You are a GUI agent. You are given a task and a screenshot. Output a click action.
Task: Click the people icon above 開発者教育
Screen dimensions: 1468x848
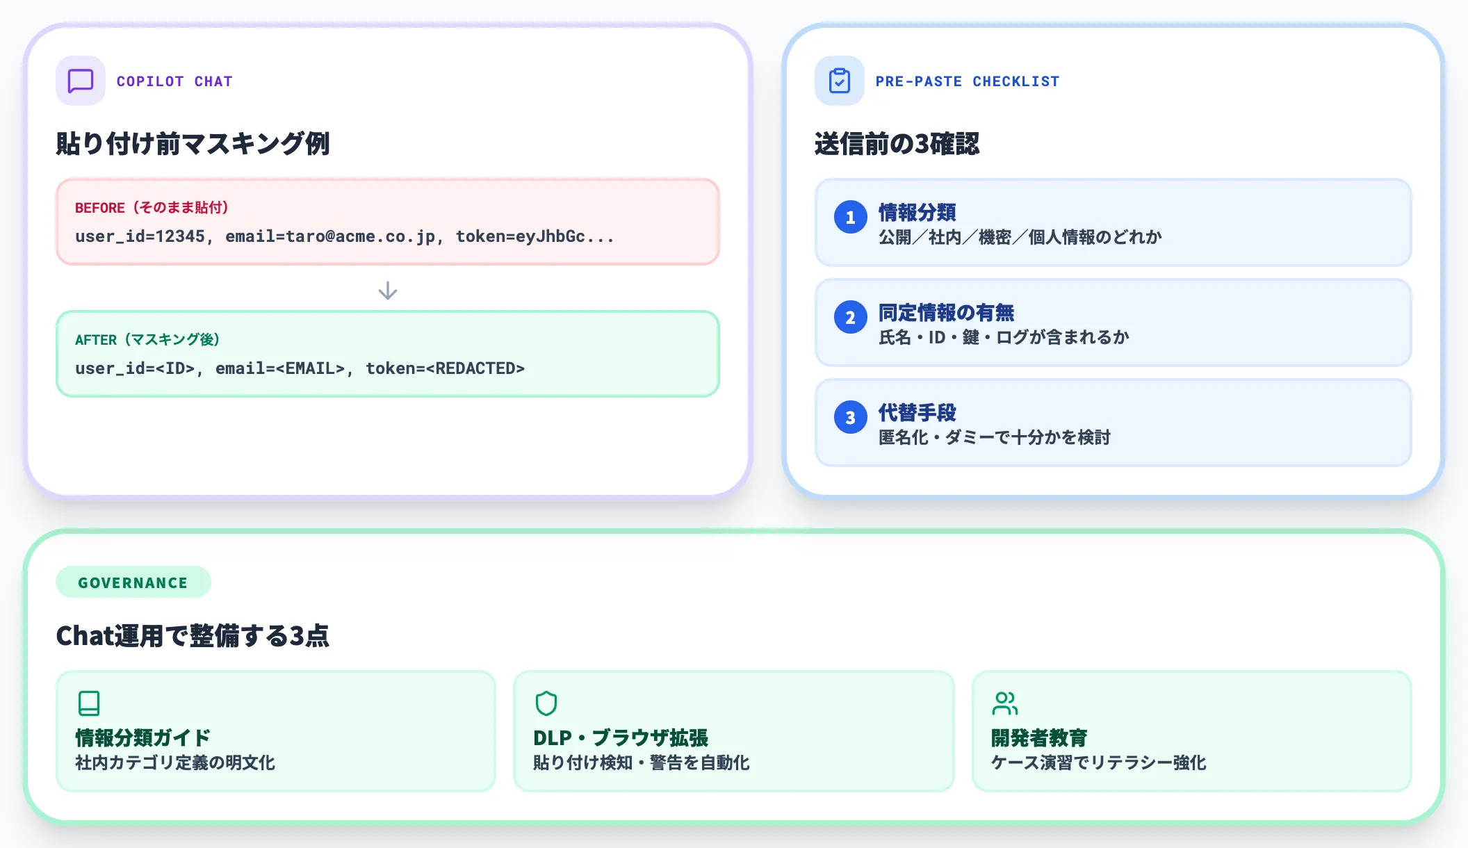pos(1005,703)
